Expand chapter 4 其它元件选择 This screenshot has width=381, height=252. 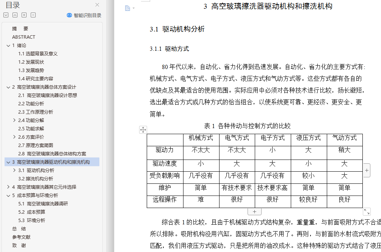[8, 187]
